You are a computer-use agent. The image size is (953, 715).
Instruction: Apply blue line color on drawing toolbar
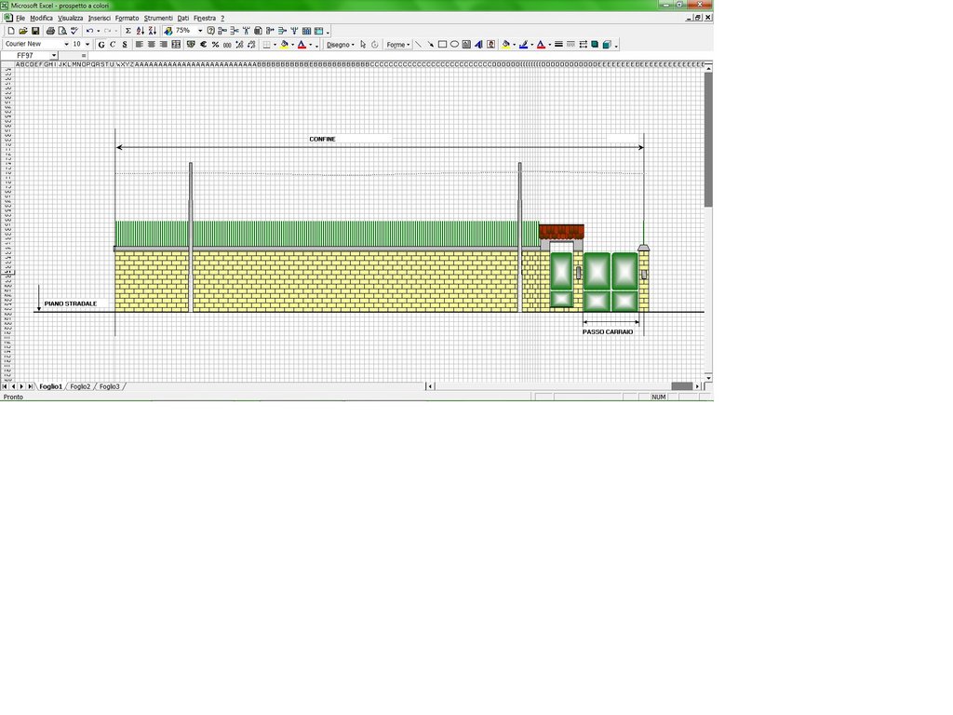(523, 45)
